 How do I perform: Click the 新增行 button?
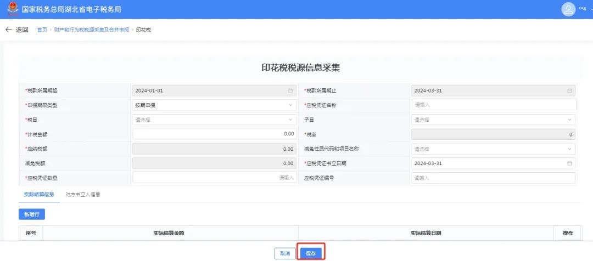32,214
